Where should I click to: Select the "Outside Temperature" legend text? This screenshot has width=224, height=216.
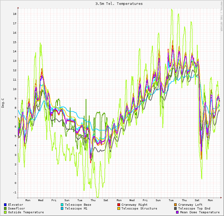26,212
